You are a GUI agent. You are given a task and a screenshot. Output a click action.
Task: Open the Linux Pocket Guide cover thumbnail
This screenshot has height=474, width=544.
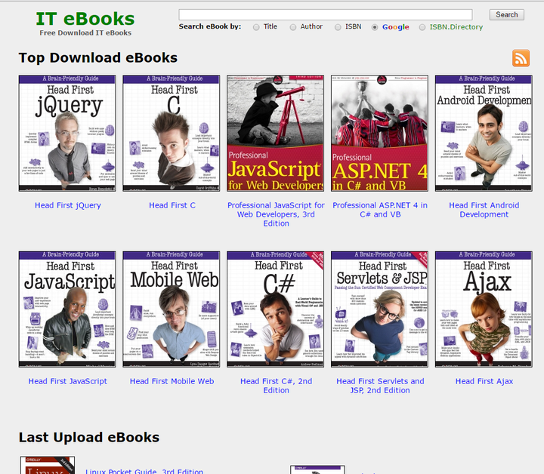coord(48,465)
